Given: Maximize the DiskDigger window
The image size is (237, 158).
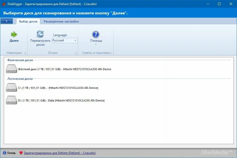Looking at the screenshot, I should (219, 4).
